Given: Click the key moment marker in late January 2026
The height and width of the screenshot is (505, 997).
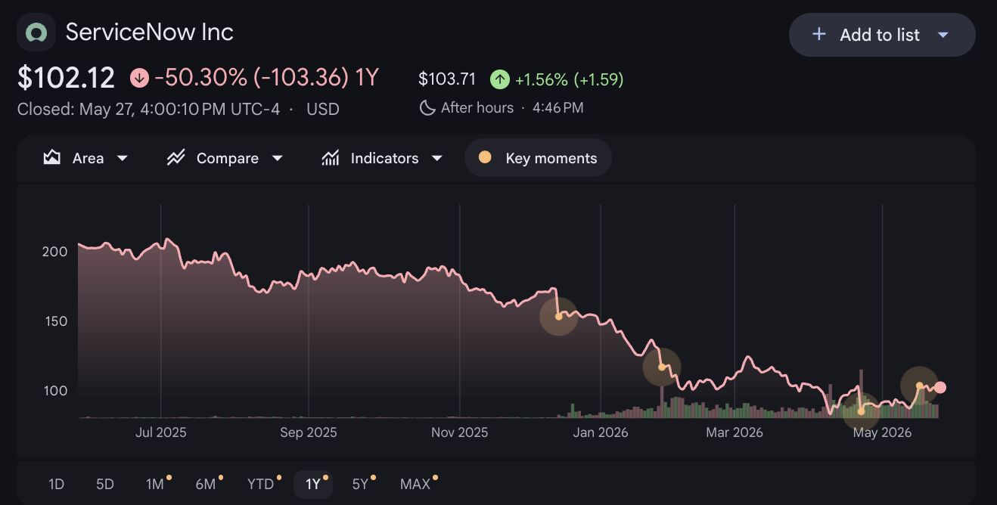Looking at the screenshot, I should (x=662, y=367).
